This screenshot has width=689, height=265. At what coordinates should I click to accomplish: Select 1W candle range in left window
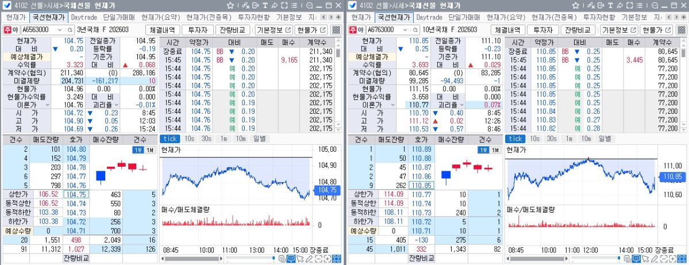(x=137, y=150)
